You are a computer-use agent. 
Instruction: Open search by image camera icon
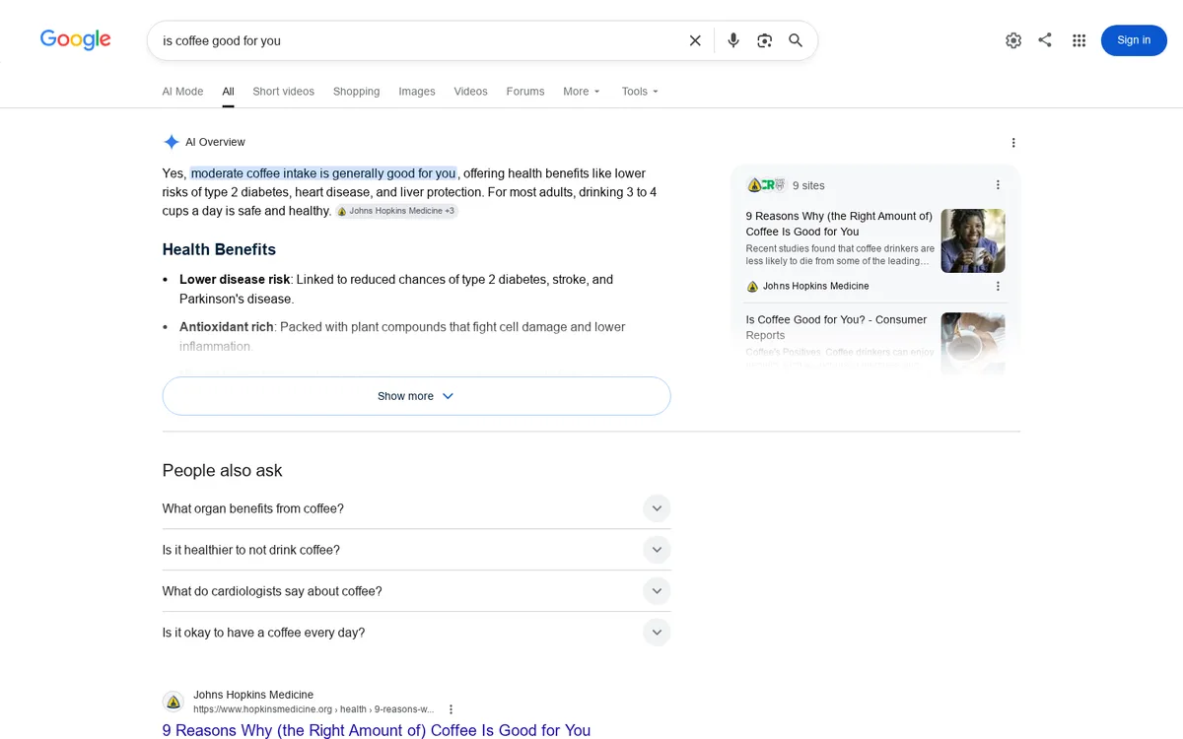(x=764, y=40)
